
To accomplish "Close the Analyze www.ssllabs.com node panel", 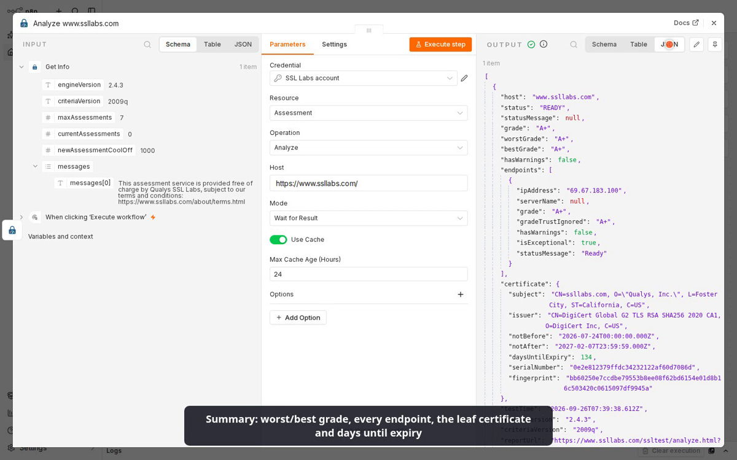I will pyautogui.click(x=714, y=23).
